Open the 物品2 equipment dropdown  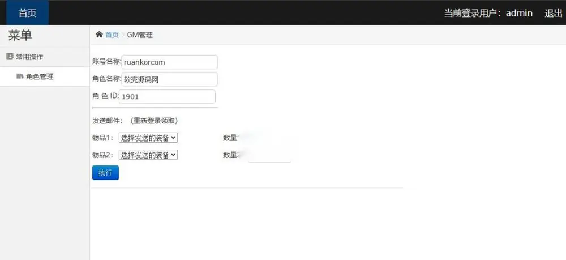click(148, 155)
